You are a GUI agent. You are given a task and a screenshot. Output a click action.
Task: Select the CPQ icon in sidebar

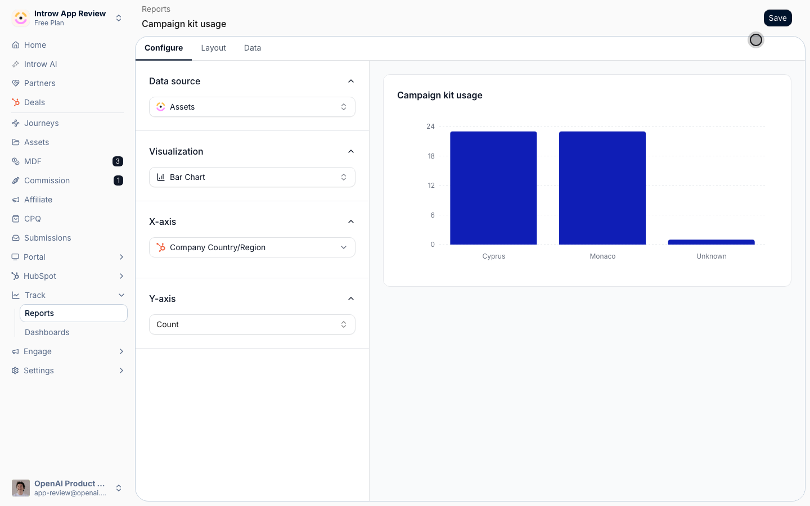[x=16, y=219]
